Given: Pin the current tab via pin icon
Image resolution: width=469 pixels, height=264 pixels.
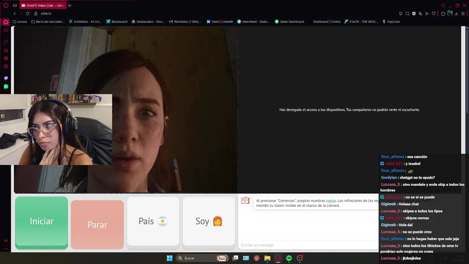Looking at the screenshot, I should click(x=400, y=14).
